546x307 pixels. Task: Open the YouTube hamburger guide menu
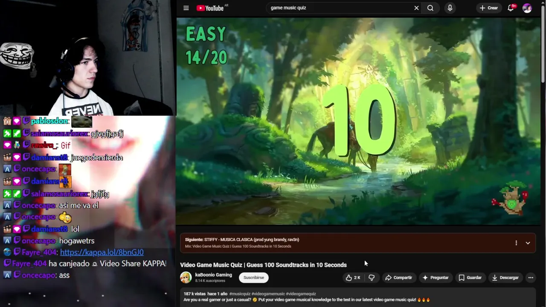[x=186, y=8]
